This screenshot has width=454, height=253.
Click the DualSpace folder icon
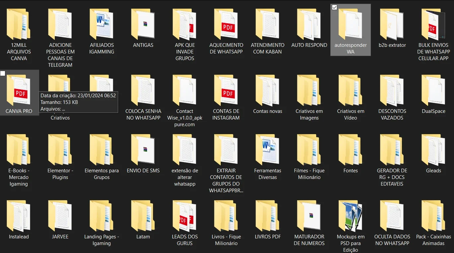point(433,90)
